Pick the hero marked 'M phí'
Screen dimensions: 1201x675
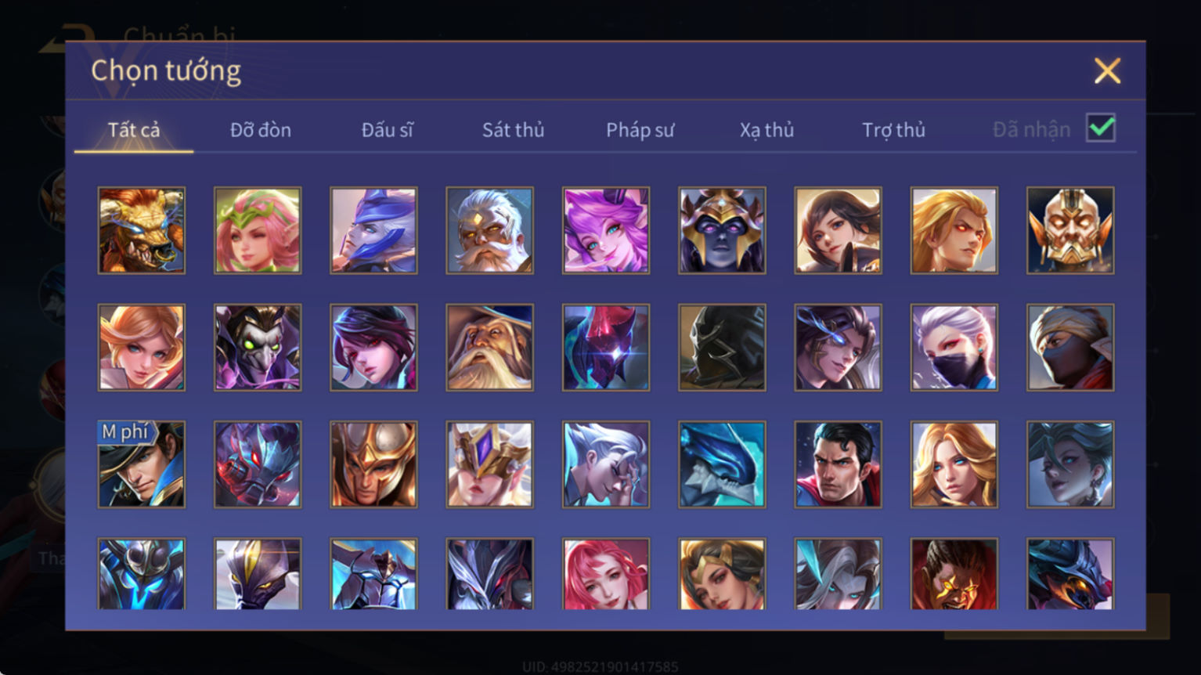click(142, 464)
